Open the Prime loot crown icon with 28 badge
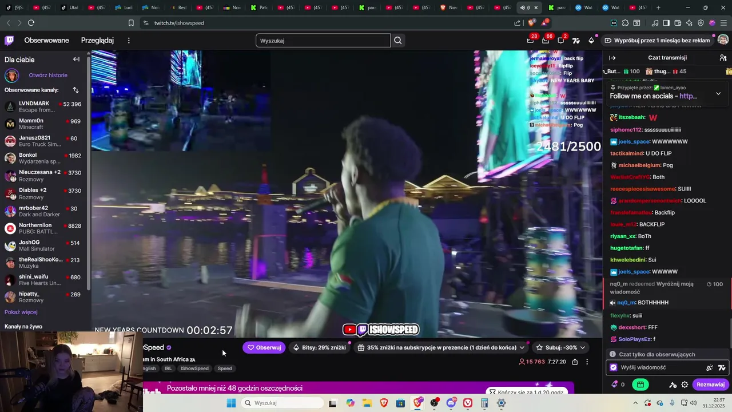 coord(531,40)
